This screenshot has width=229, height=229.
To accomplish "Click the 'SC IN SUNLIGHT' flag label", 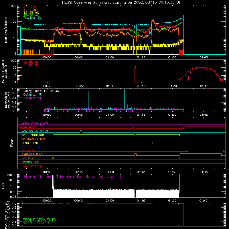I will pos(33,135).
